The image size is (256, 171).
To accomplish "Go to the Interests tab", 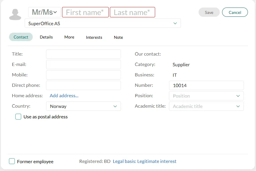I will (94, 37).
